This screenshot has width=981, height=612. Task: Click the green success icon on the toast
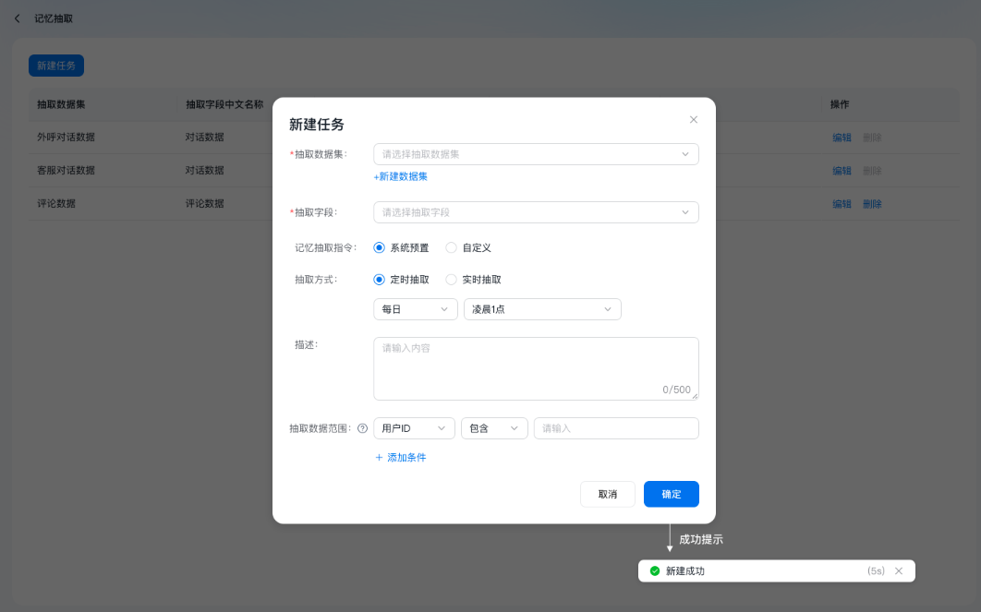pyautogui.click(x=652, y=570)
